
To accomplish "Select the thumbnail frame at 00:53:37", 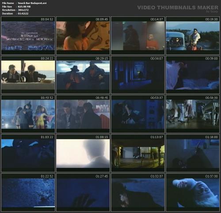I will pos(138,114).
